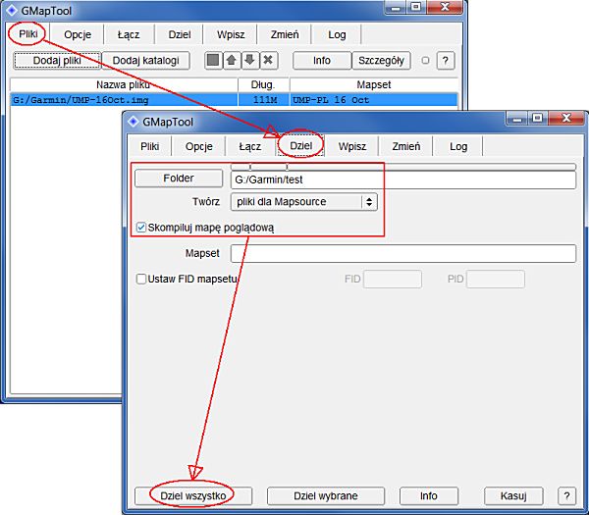Remove the selected file with the X icon

pos(268,61)
